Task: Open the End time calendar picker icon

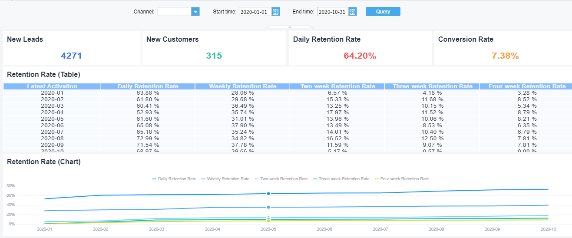Action: coord(353,12)
